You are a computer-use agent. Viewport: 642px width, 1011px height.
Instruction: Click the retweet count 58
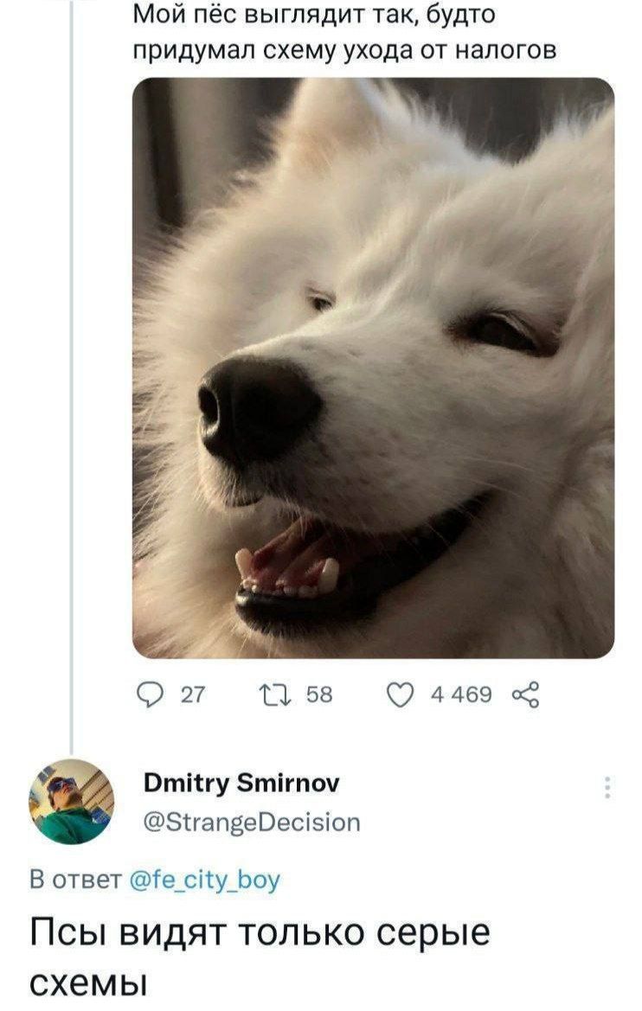pos(319,694)
